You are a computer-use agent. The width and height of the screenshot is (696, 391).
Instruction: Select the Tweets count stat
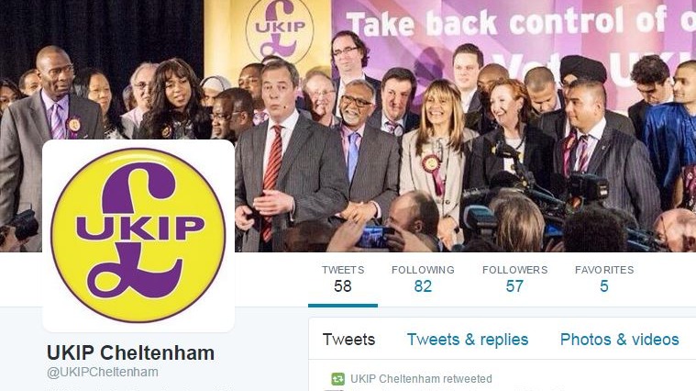(x=343, y=279)
